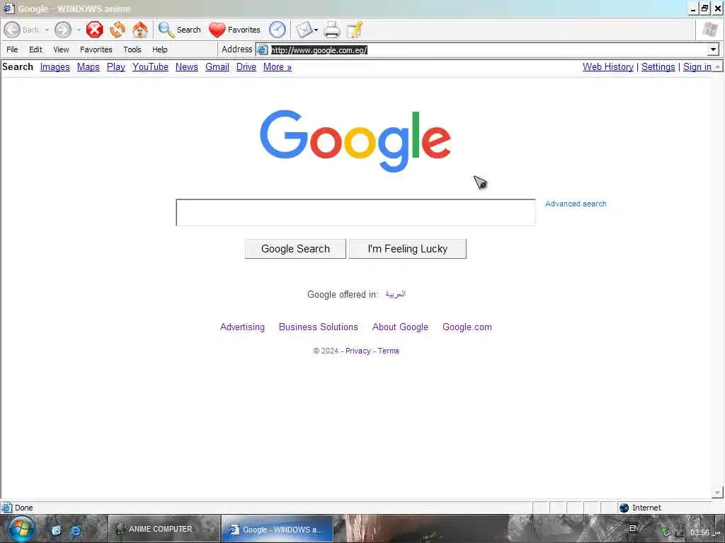Open the Google Settings link
725x543 pixels.
pos(658,67)
